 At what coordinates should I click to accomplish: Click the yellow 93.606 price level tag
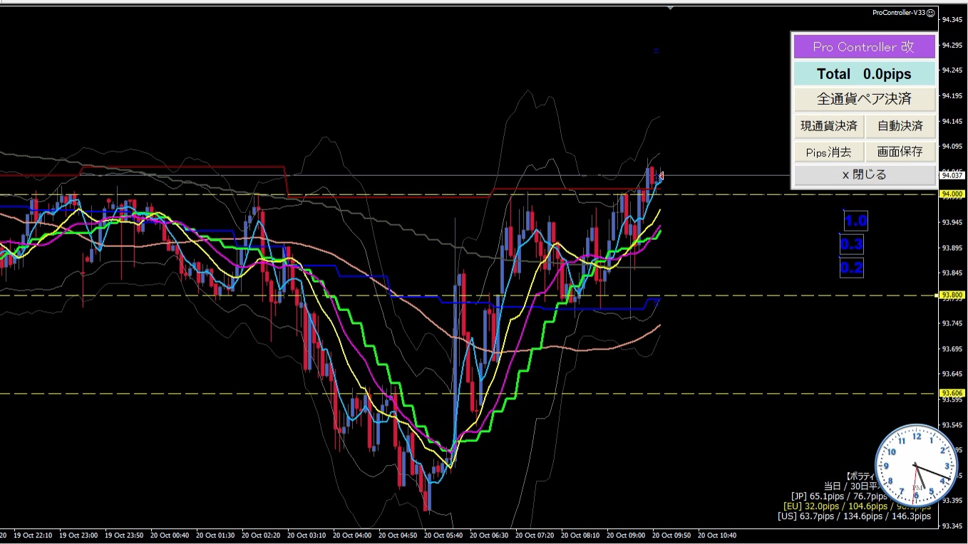952,393
